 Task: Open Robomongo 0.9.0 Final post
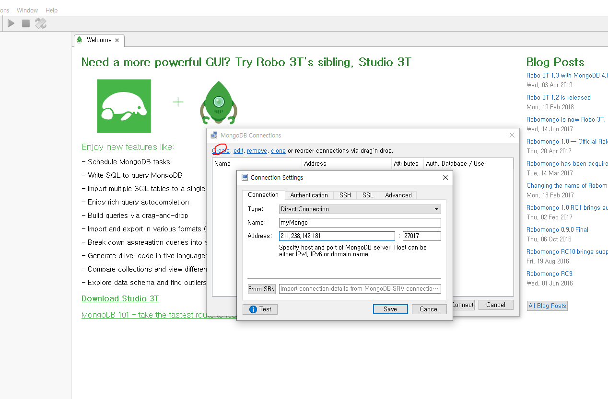click(557, 229)
